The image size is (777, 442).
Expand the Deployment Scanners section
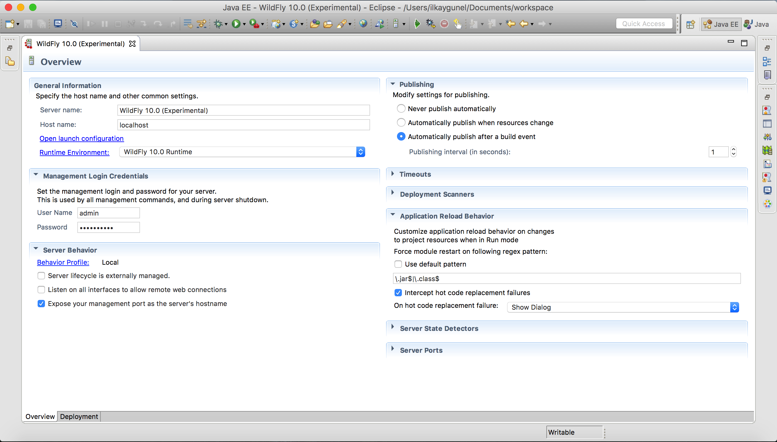pyautogui.click(x=393, y=192)
